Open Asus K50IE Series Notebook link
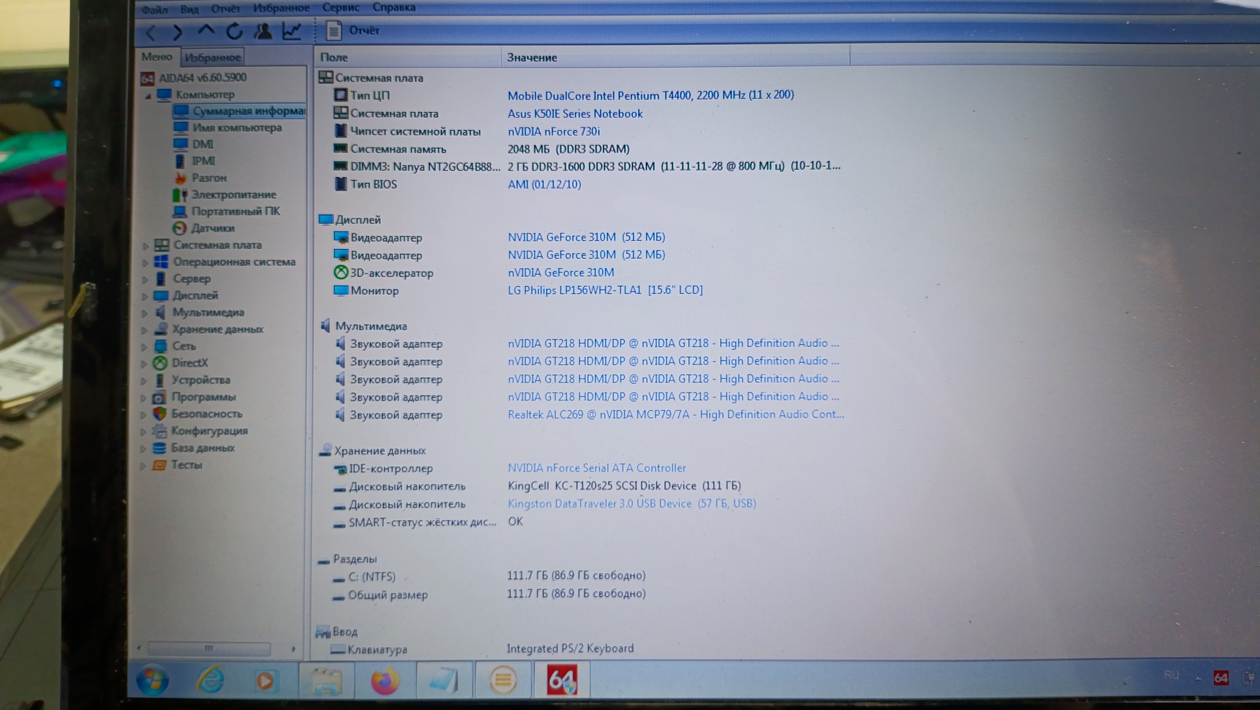Image resolution: width=1260 pixels, height=710 pixels. 575,113
